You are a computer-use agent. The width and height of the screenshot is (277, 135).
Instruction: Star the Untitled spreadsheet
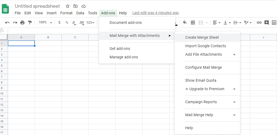point(67,6)
